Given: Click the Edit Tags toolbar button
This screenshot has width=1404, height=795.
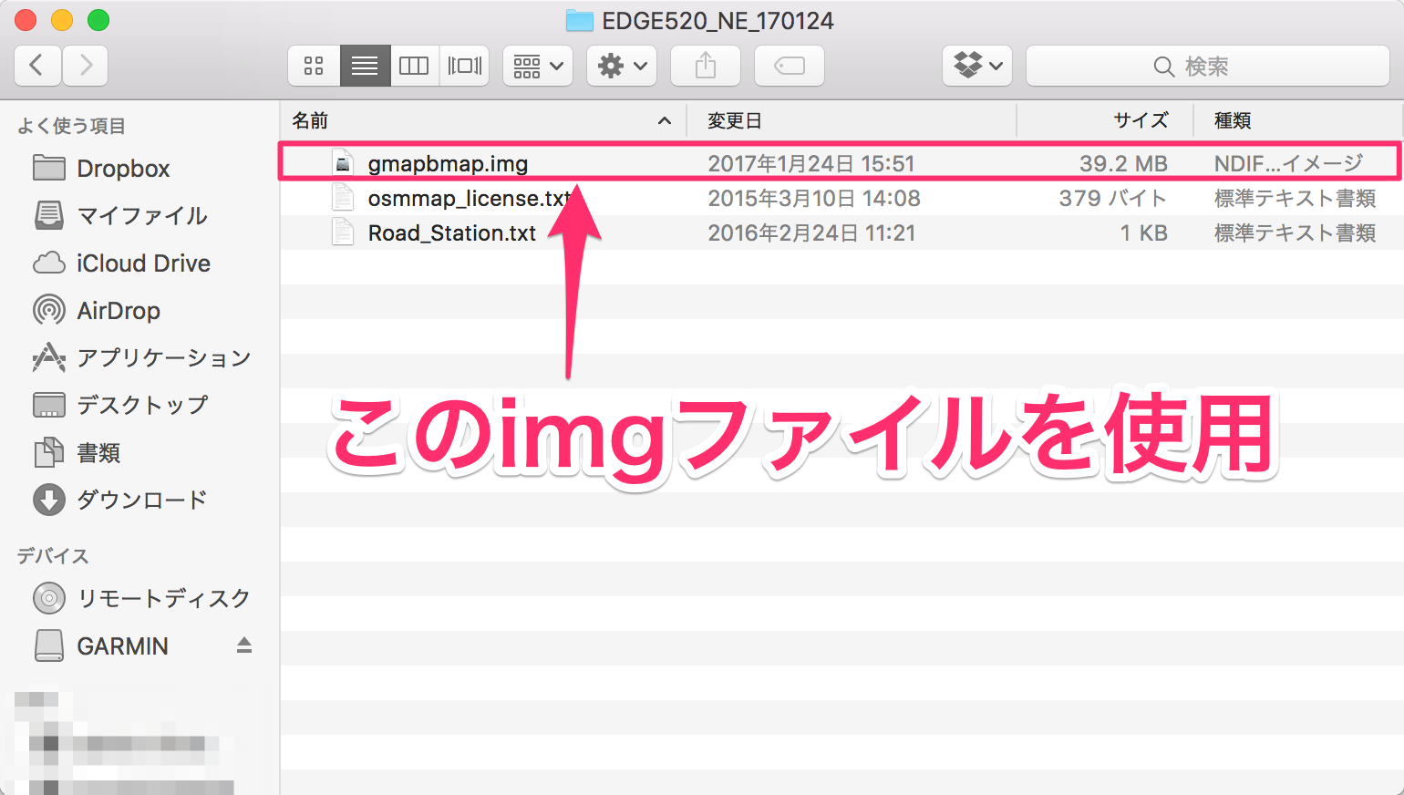Looking at the screenshot, I should coord(790,66).
